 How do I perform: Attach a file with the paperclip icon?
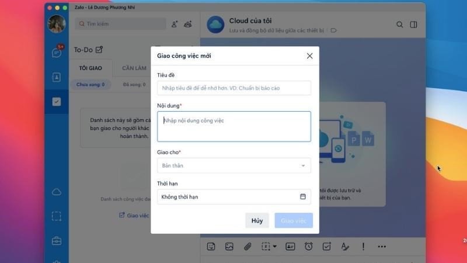click(248, 247)
